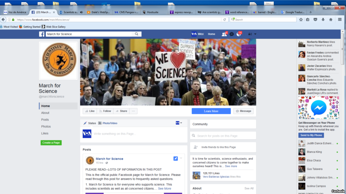Click the Firefox Search box
This screenshot has height=194, width=346.
point(263,20)
